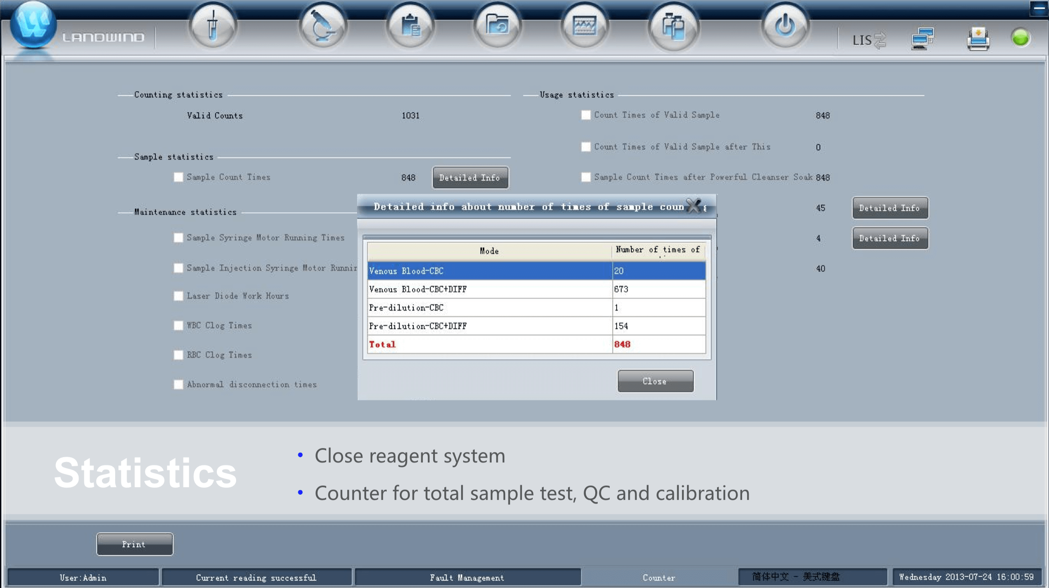Click the LIS transfer icon
1049x588 pixels.
tap(869, 40)
